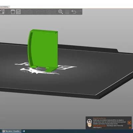Screen dimensions: 133x133
Task: Click the grayed-out Split to parts icon
Action: [54, 12]
